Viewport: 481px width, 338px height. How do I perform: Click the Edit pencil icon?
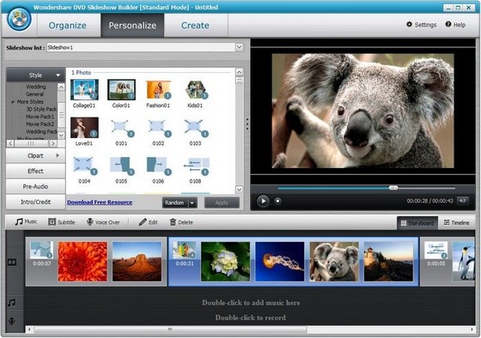[x=143, y=222]
